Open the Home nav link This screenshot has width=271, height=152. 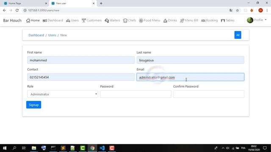33,20
